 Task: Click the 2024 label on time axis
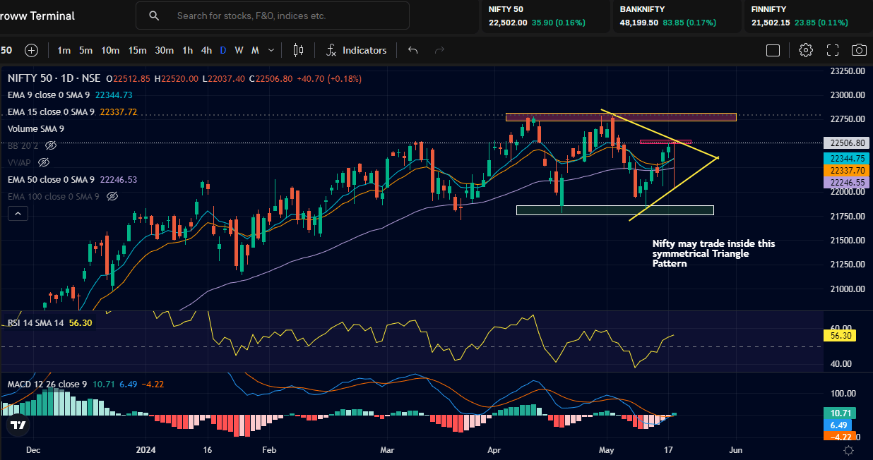[145, 449]
